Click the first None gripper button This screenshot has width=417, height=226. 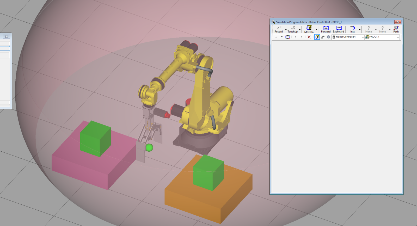click(369, 29)
